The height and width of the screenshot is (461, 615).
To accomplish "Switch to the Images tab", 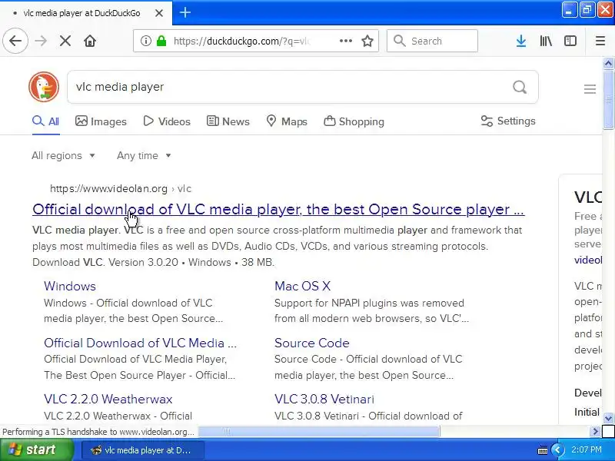I will coord(101,121).
